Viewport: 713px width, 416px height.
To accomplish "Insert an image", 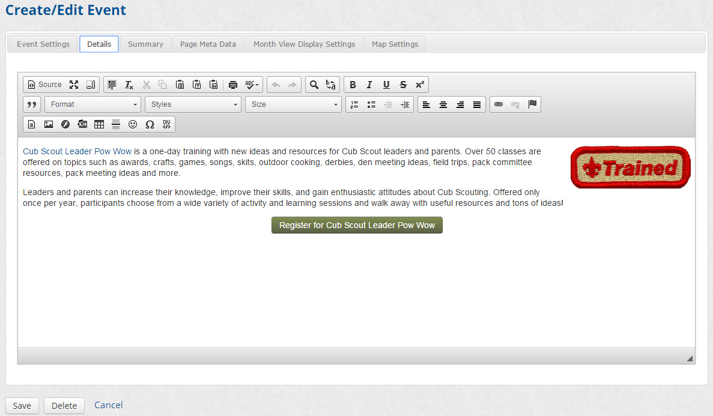I will [48, 124].
